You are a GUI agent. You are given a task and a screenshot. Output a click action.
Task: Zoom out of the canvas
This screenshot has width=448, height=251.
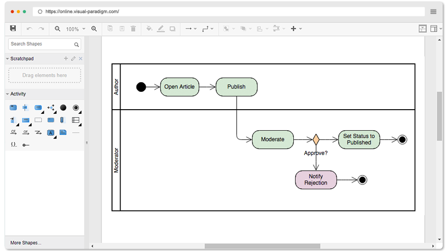pyautogui.click(x=58, y=28)
